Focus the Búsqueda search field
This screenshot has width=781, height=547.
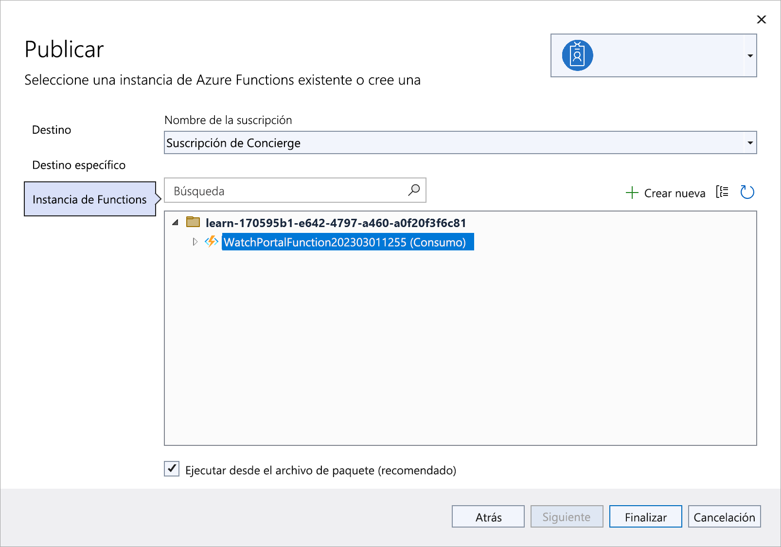pos(295,190)
